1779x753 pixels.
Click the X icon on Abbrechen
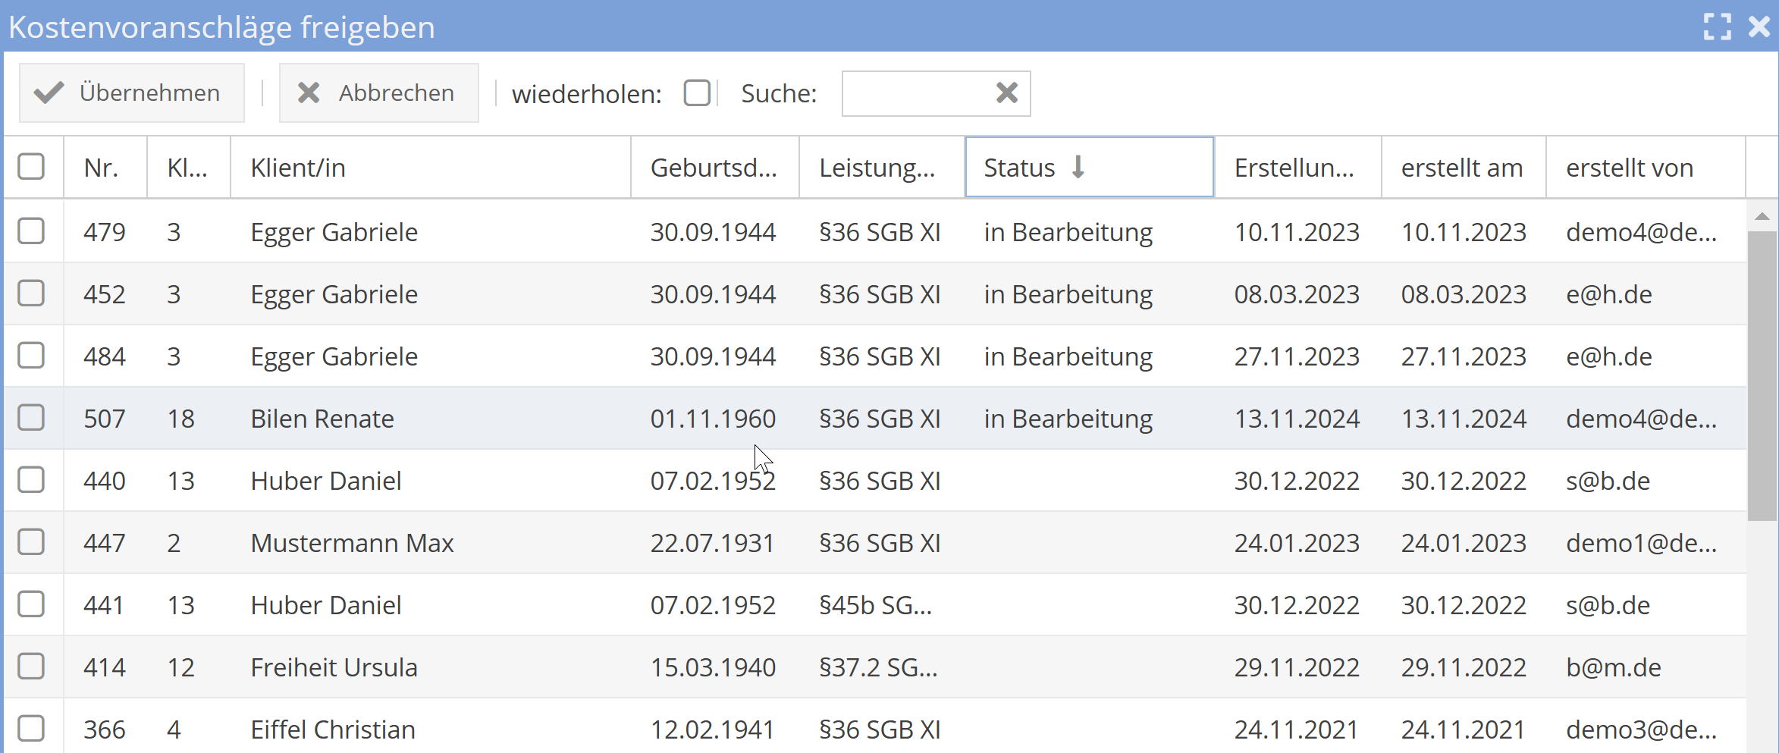click(x=308, y=93)
